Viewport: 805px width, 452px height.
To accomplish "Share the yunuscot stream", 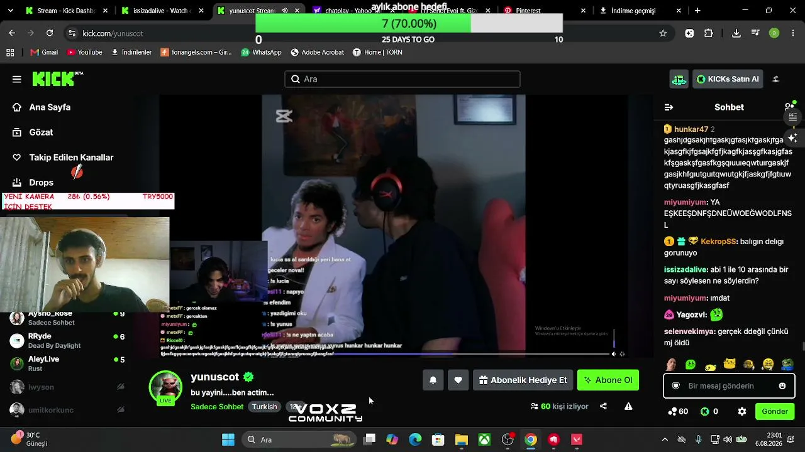I will tap(603, 406).
